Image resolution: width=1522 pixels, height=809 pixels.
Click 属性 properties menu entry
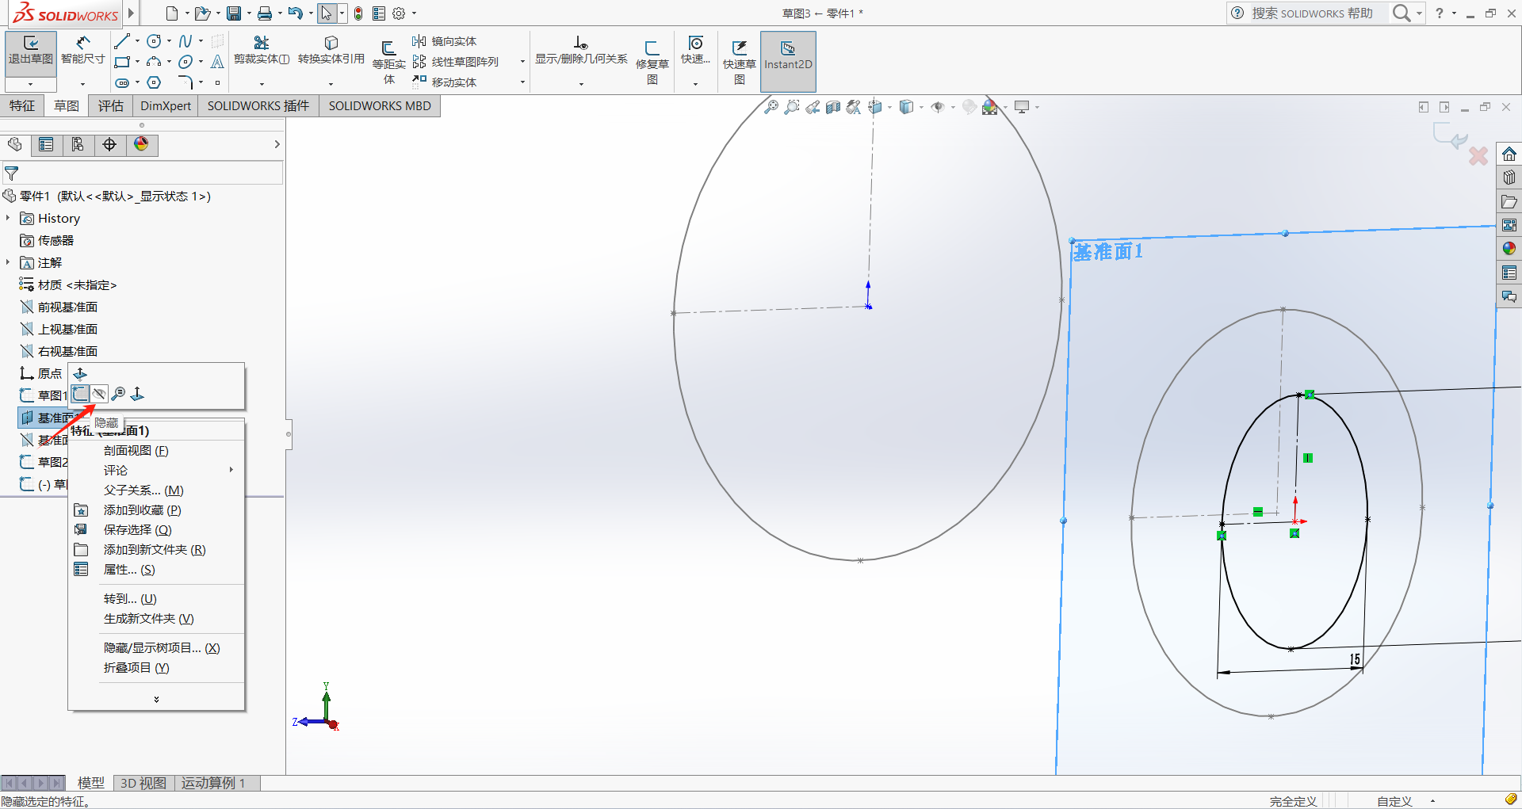click(128, 570)
